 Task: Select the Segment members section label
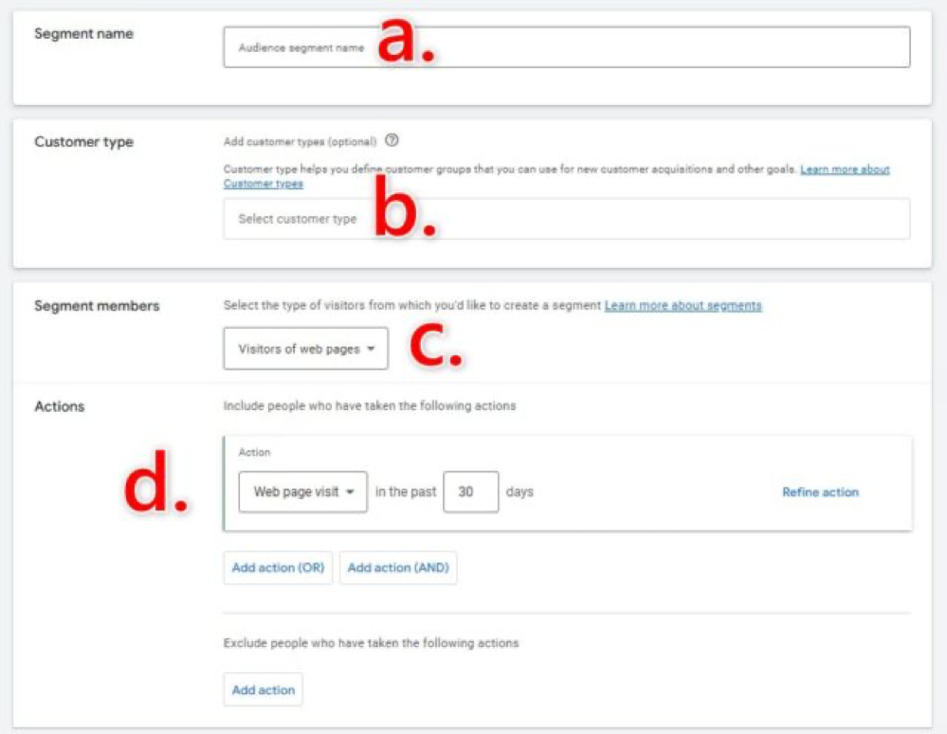[97, 306]
